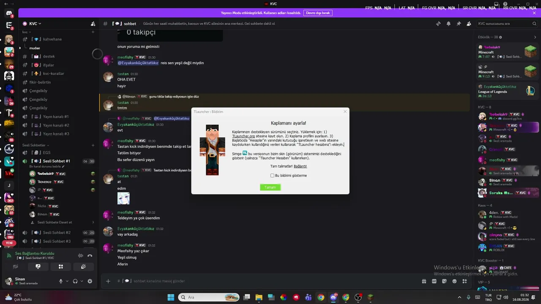Share your screen button in voice panel
Image resolution: width=541 pixels, height=304 pixels.
[x=38, y=266]
